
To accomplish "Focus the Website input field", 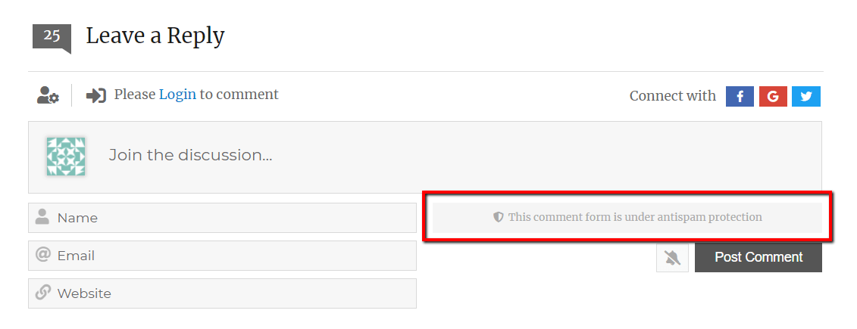I will [227, 293].
